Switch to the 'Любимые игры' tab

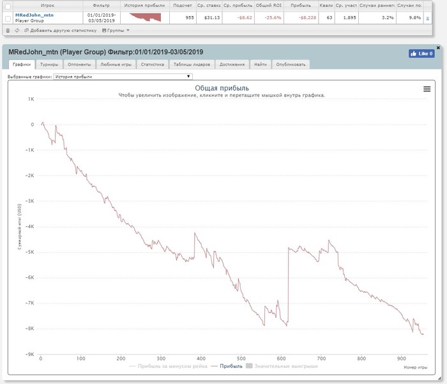[x=116, y=65]
